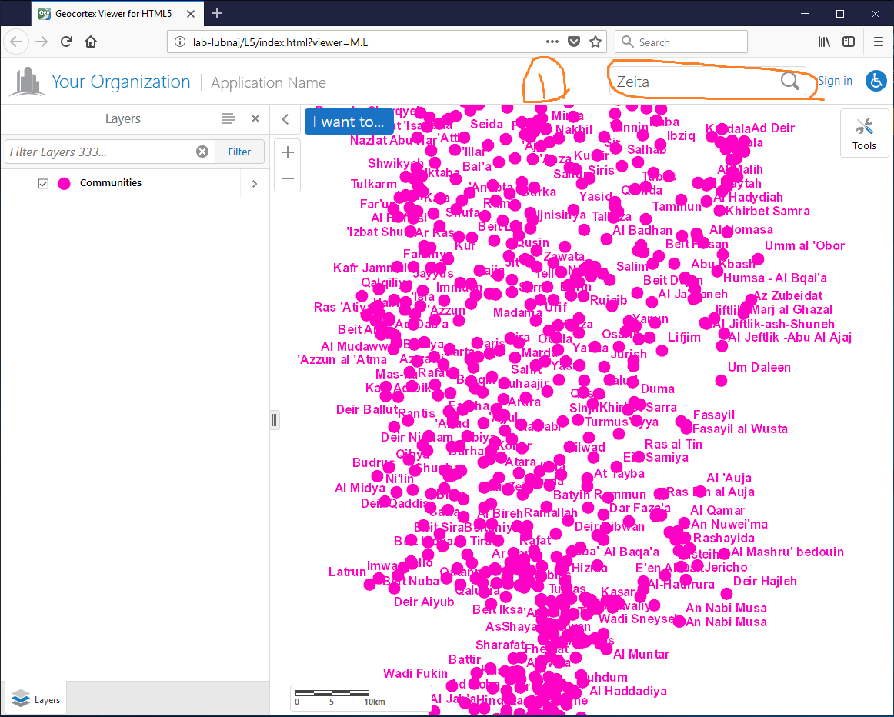894x717 pixels.
Task: Click the Khirbet Samra map label
Action: point(767,212)
